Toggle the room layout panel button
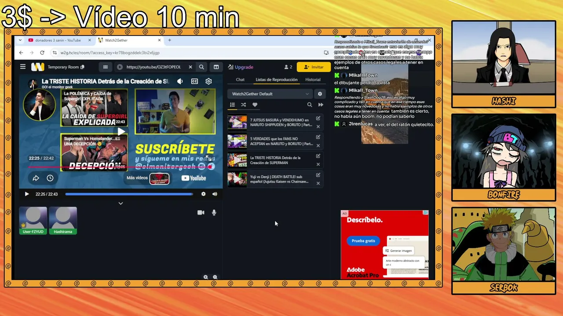The height and width of the screenshot is (316, 563). (216, 67)
